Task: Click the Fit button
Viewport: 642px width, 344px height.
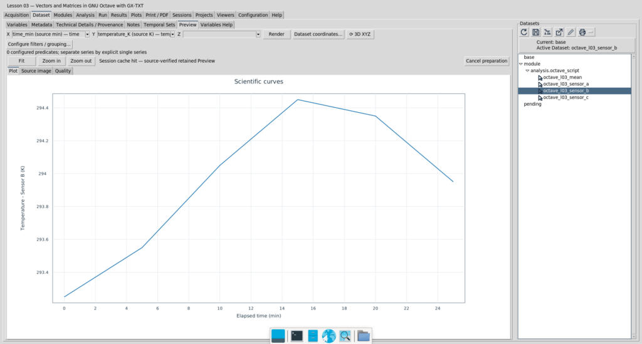Action: pyautogui.click(x=21, y=61)
